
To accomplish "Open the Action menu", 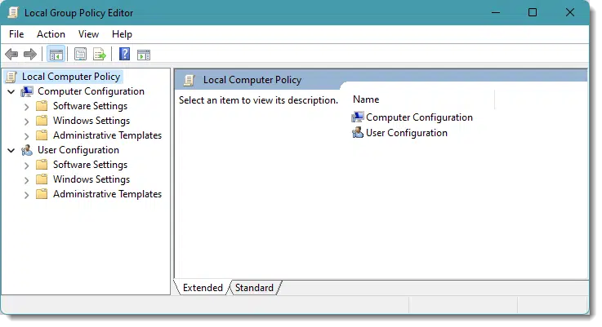I will [x=51, y=34].
